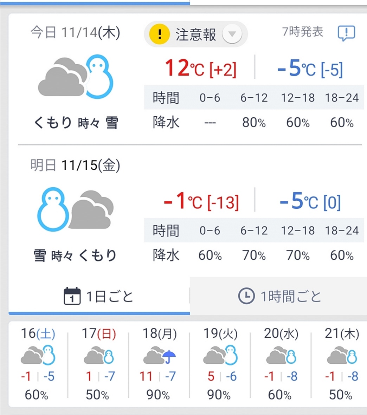Tap tomorrow's snowman and cloud icon
Viewport: 367px width, 415px height.
[76, 209]
